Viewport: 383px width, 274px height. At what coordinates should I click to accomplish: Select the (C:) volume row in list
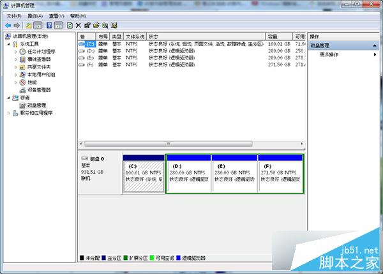click(x=191, y=44)
